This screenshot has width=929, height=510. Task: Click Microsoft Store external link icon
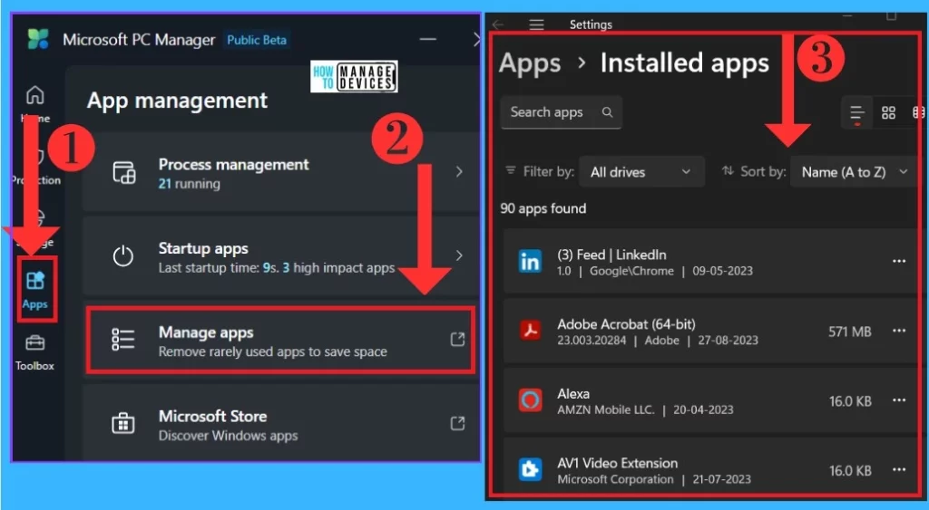(x=457, y=423)
